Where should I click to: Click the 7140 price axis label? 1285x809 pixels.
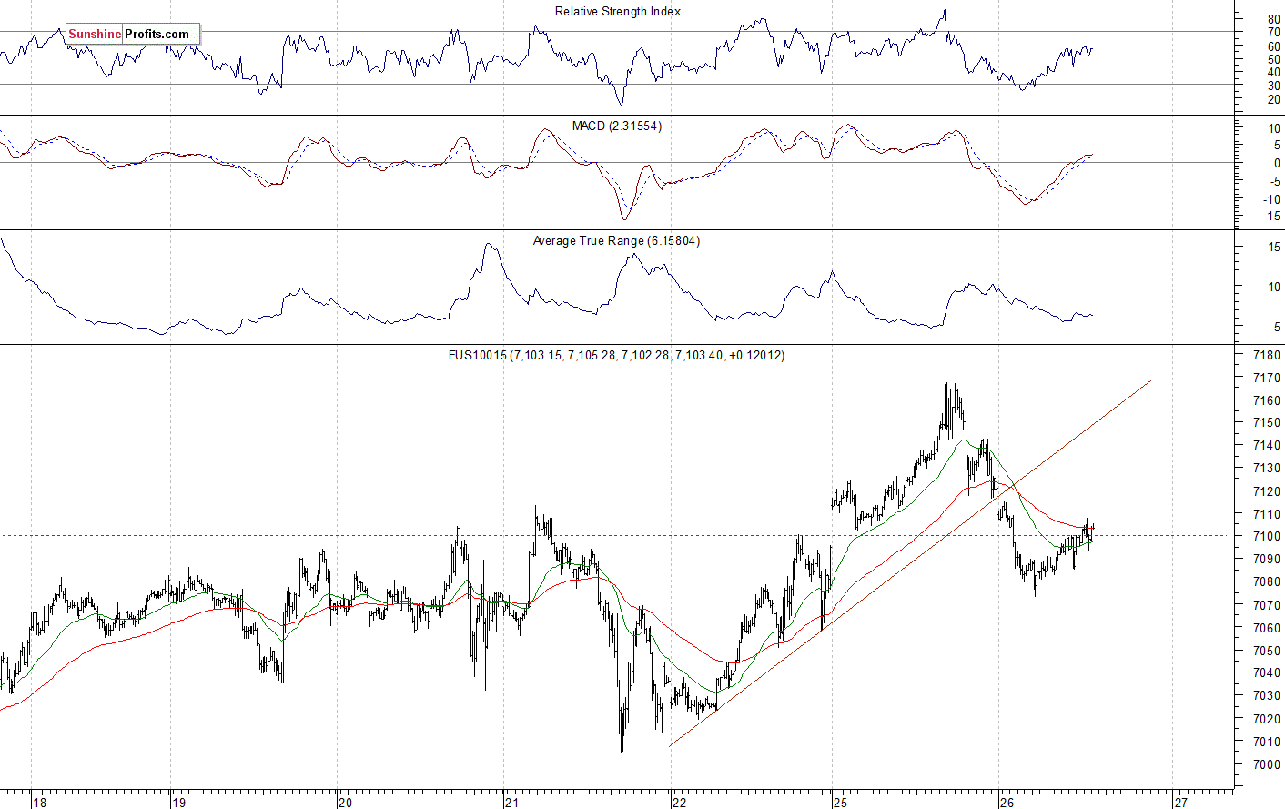(1267, 446)
